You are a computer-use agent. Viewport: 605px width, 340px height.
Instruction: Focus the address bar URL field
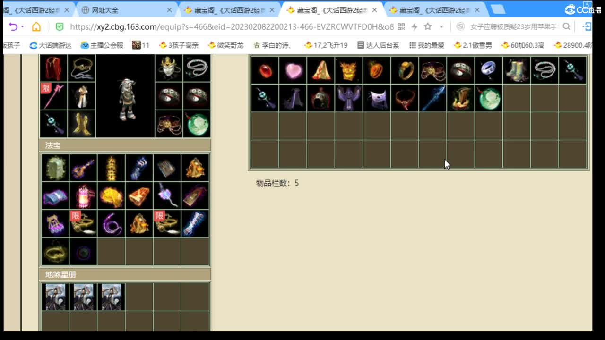(x=232, y=27)
